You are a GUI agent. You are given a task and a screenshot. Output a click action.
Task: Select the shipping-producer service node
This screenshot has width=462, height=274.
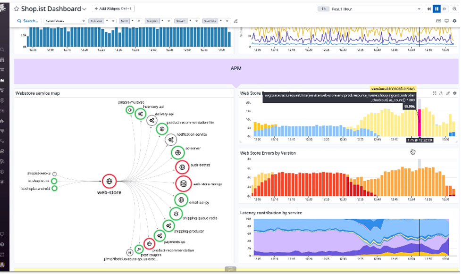coord(168,226)
